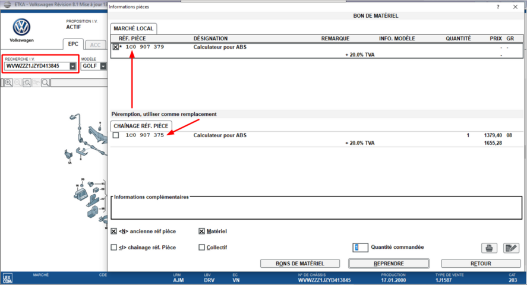Click the ACTIF proposition I.V. label
This screenshot has height=285, width=527.
pyautogui.click(x=73, y=27)
